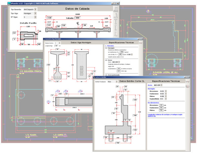This screenshot has width=197, height=153.
Task: Click the 'Datos Viga Hormigón' heading
Action: point(81,43)
